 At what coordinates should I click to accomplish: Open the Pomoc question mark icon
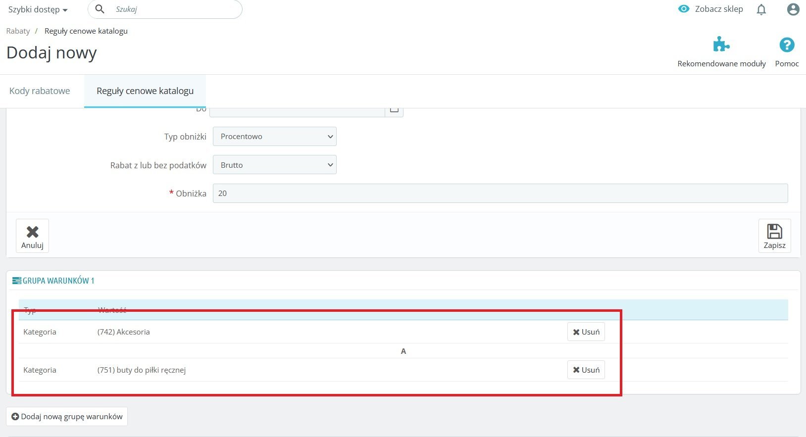click(787, 45)
